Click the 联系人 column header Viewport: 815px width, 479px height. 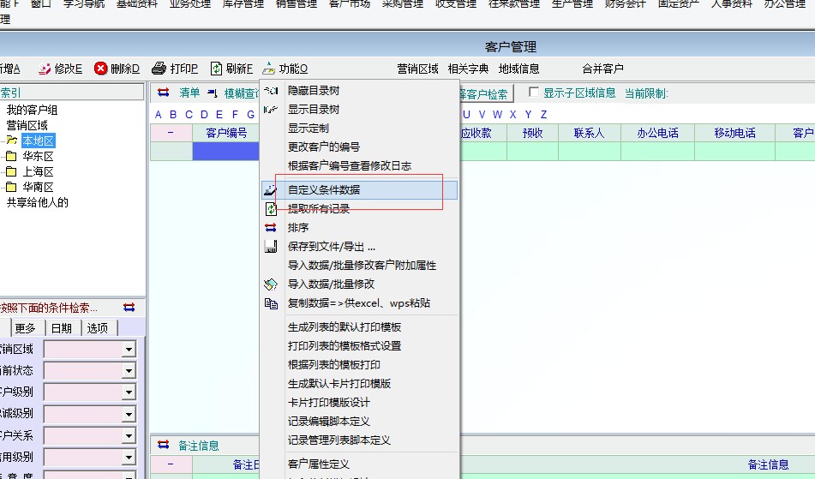coord(588,133)
